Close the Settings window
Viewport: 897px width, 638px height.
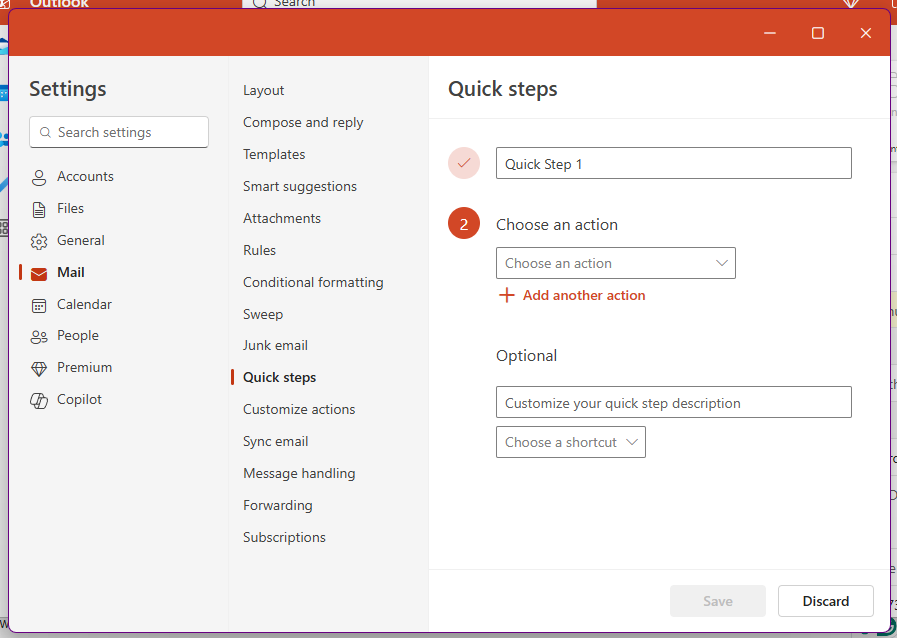coord(866,33)
